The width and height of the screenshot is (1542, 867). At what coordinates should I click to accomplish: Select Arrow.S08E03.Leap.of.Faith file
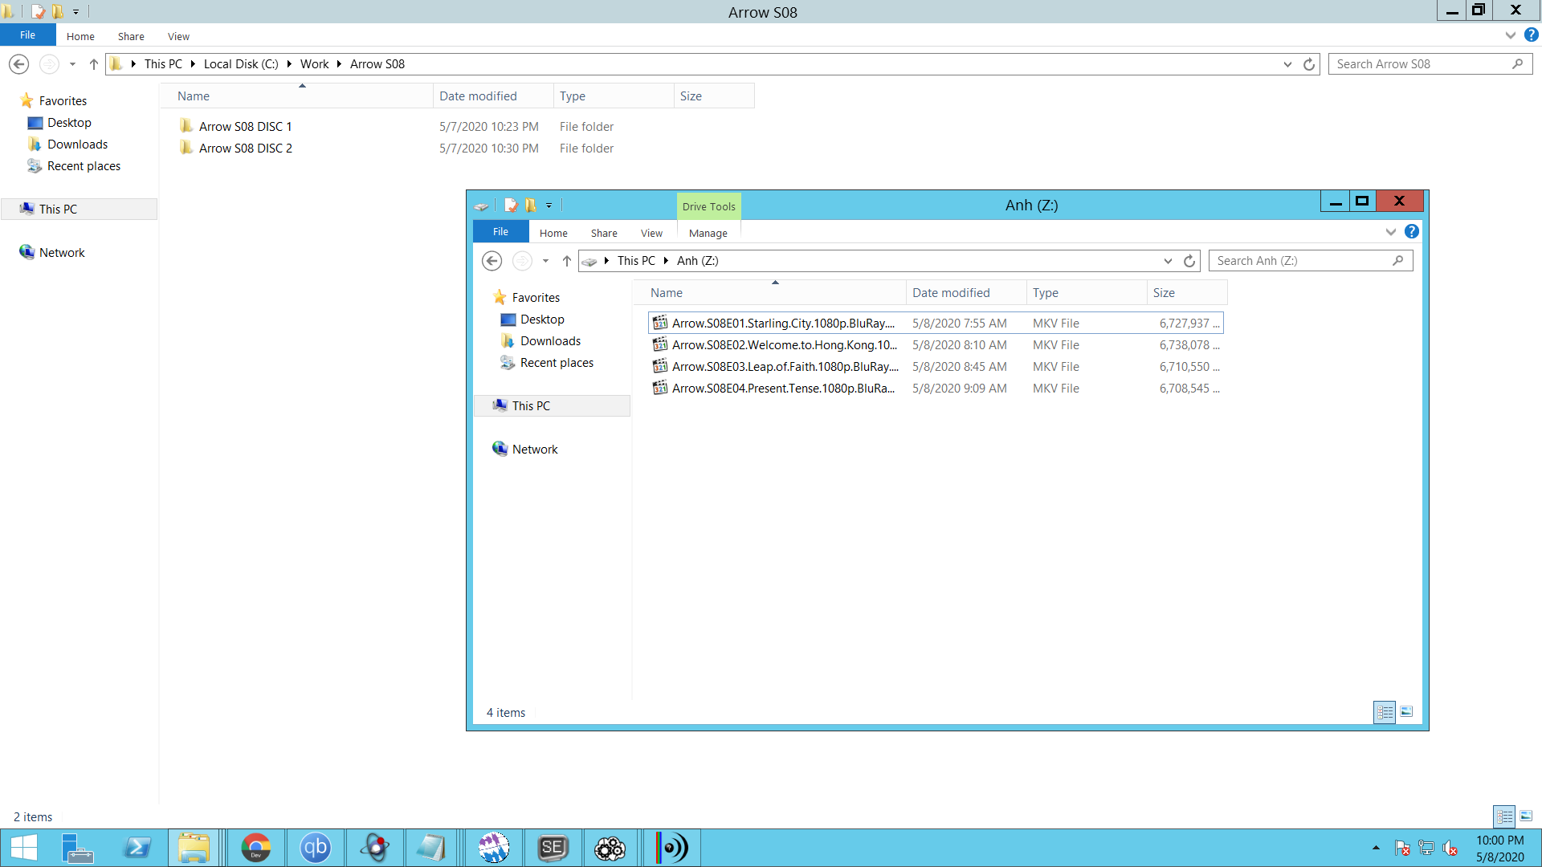(936, 367)
